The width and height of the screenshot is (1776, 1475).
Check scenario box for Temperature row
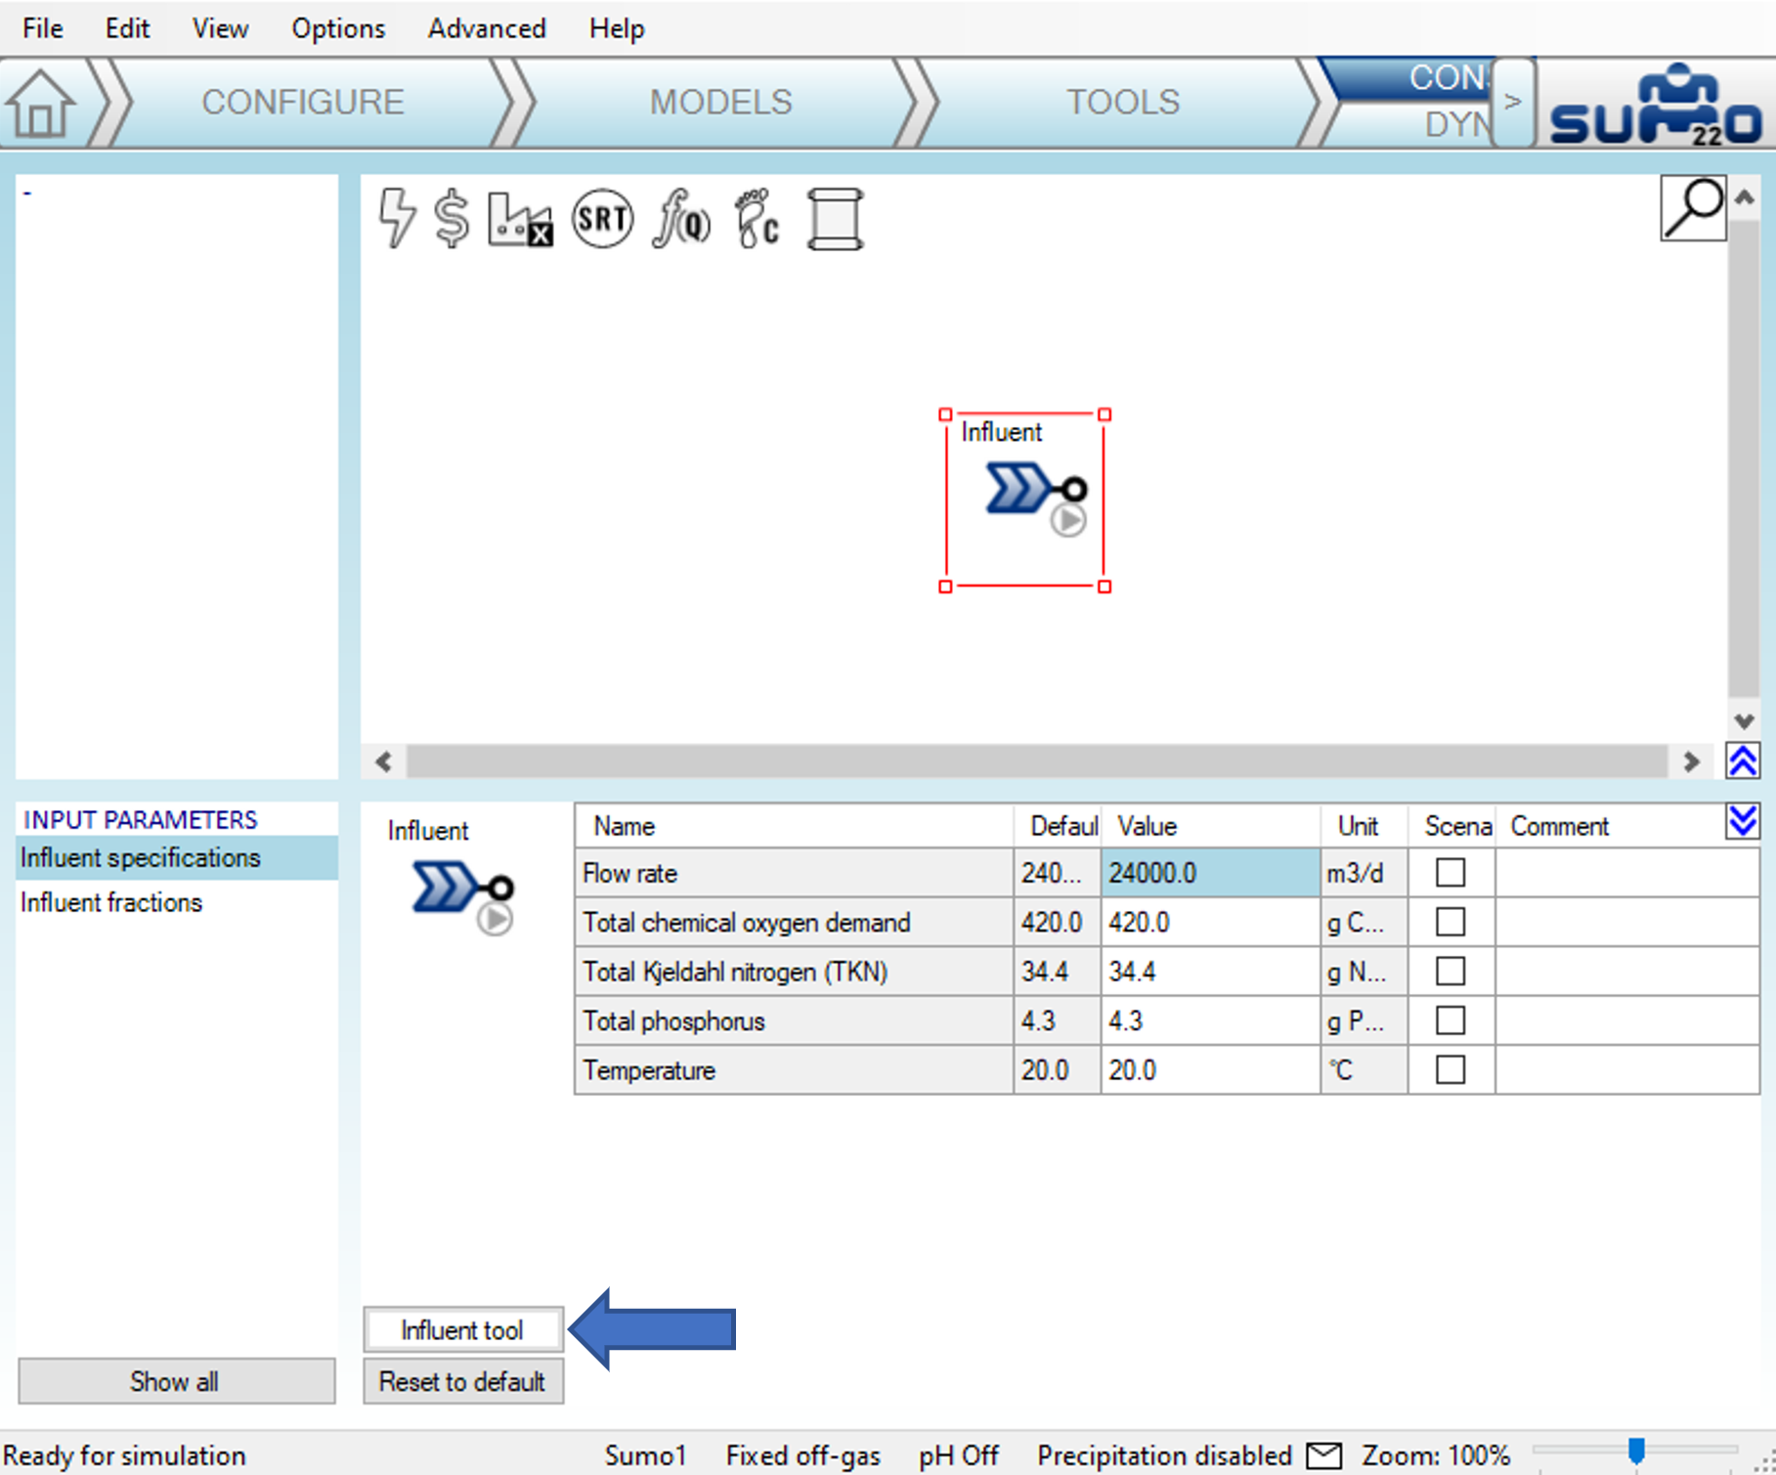[x=1451, y=1069]
